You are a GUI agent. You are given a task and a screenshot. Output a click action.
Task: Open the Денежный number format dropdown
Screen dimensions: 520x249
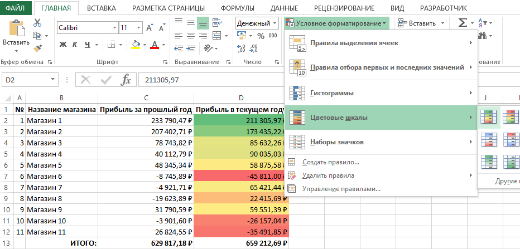tap(275, 23)
